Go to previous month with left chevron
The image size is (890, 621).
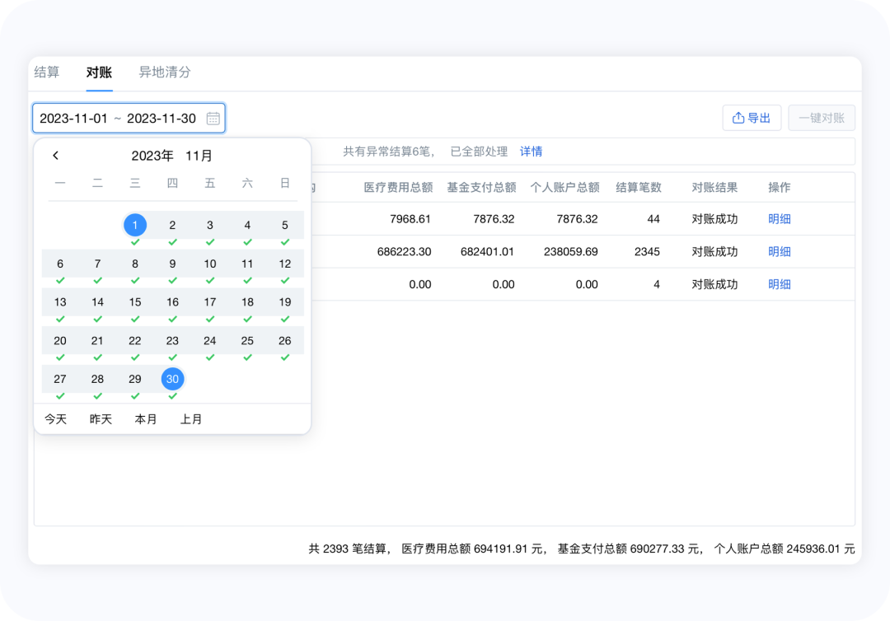click(x=56, y=156)
